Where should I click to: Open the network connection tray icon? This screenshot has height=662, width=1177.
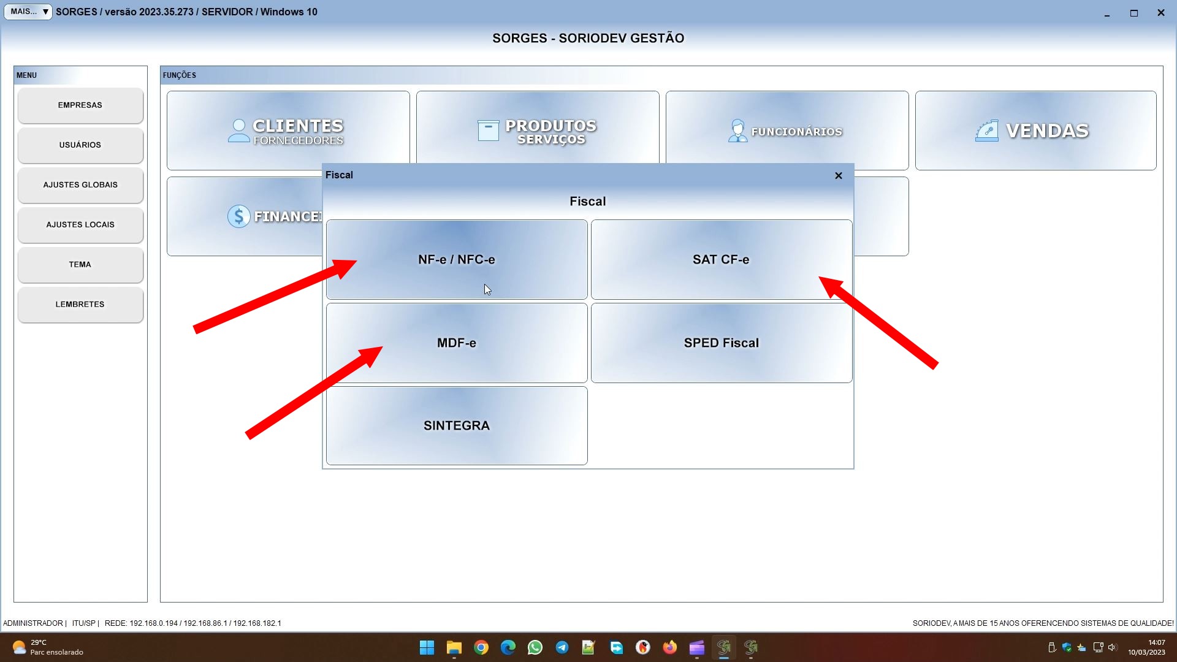pyautogui.click(x=1098, y=647)
